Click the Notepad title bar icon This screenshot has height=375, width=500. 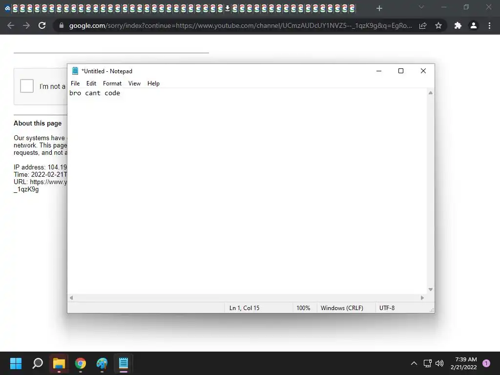click(x=75, y=71)
